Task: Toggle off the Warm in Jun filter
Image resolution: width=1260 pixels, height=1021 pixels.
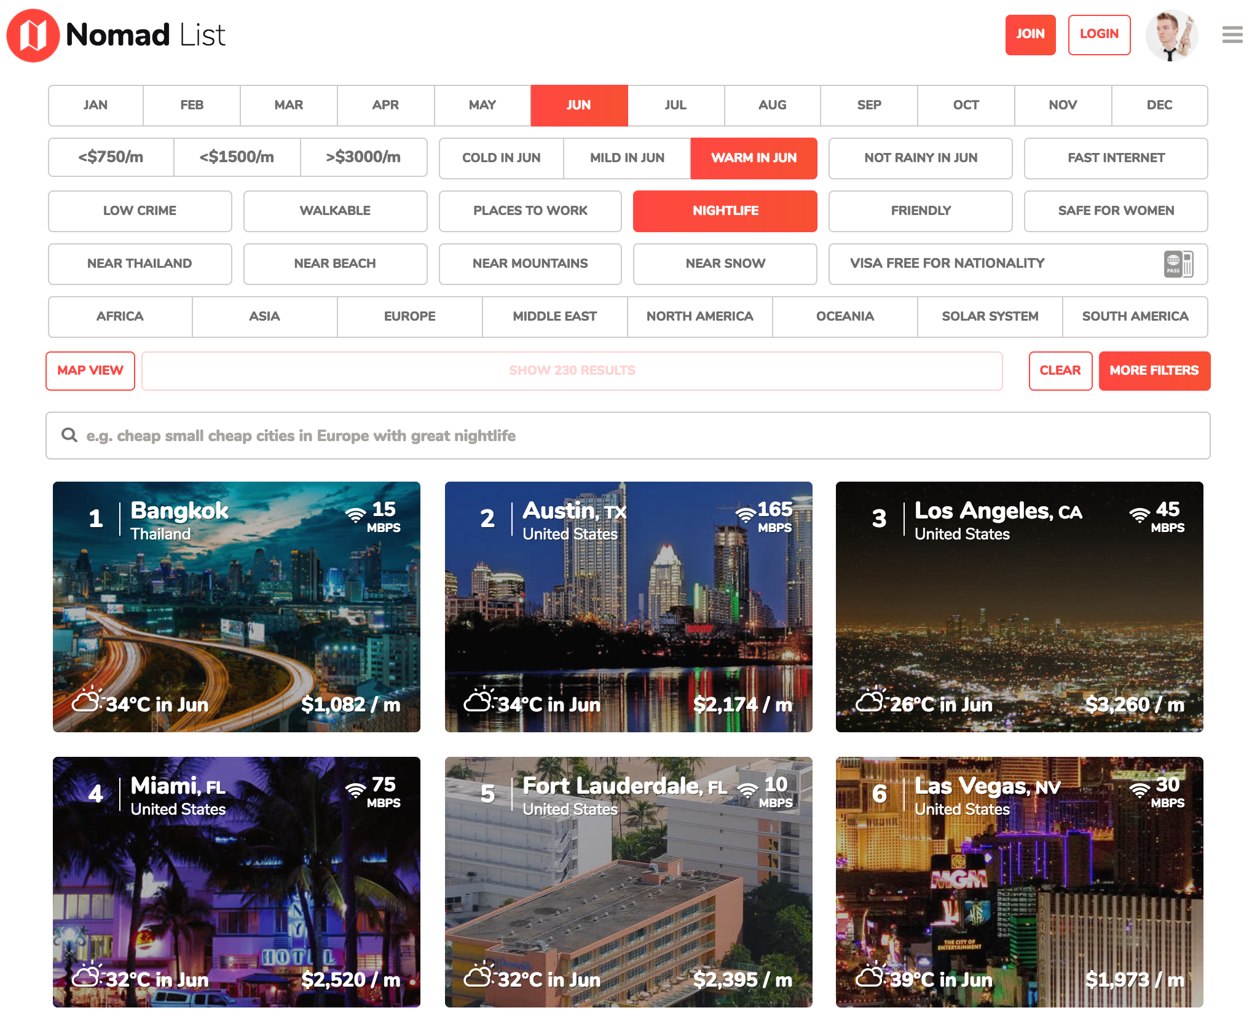Action: coord(754,158)
